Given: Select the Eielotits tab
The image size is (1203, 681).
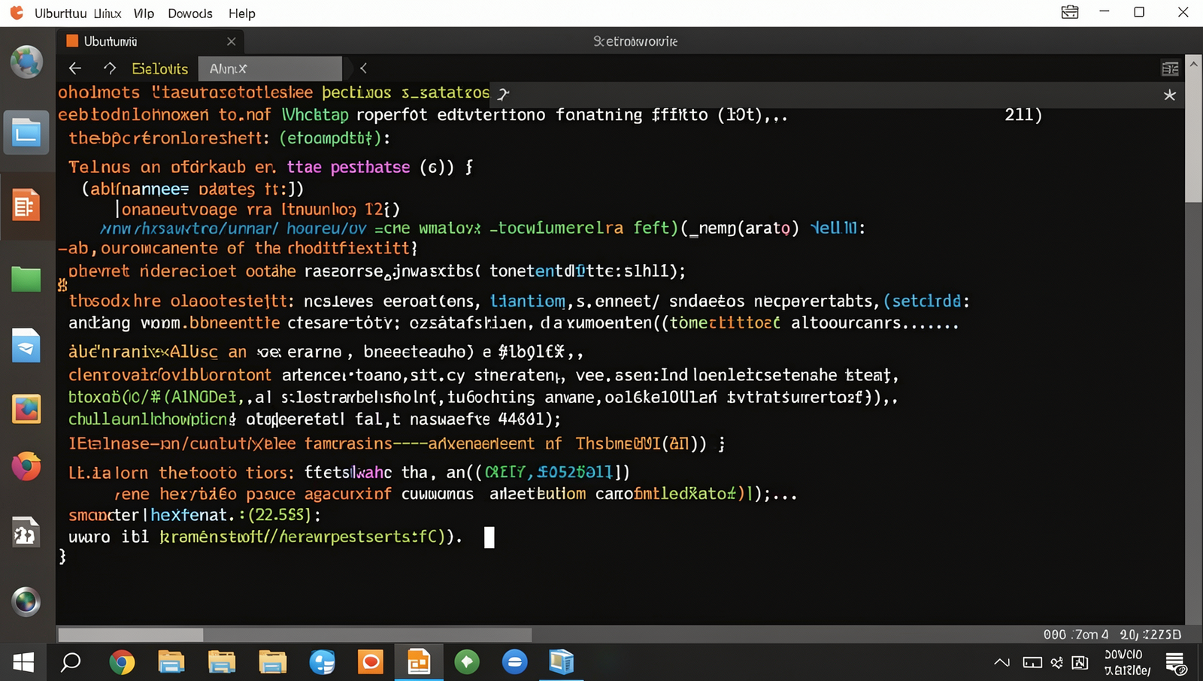Looking at the screenshot, I should point(160,68).
